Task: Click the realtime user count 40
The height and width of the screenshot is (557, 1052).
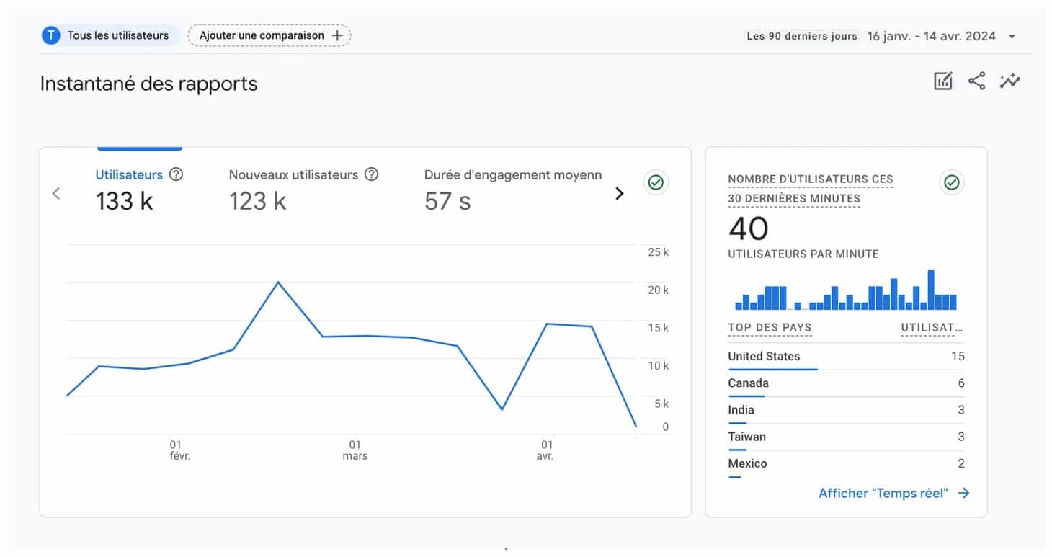Action: pos(748,229)
